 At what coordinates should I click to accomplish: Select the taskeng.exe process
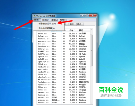pyautogui.click(x=43, y=95)
